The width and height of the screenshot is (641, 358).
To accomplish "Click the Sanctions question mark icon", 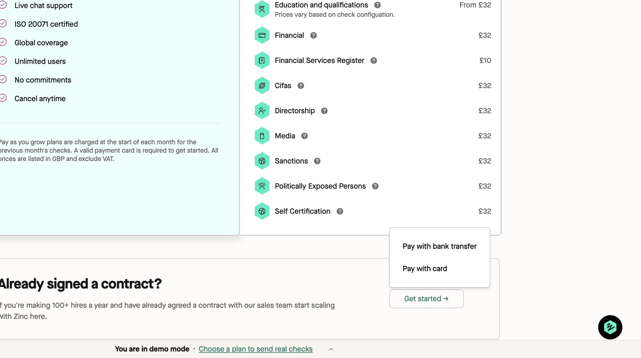I will [317, 161].
